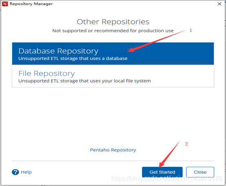
Task: Click the File Repository blue title text
Action: tap(47, 74)
